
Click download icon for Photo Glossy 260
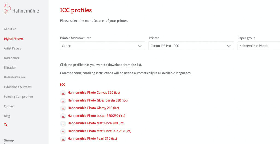tap(63, 108)
